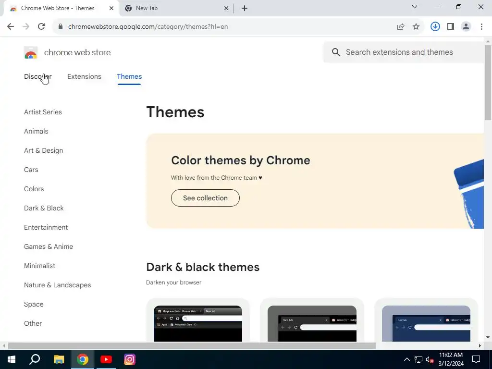The width and height of the screenshot is (492, 369).
Task: Click the address bar URL
Action: (148, 27)
